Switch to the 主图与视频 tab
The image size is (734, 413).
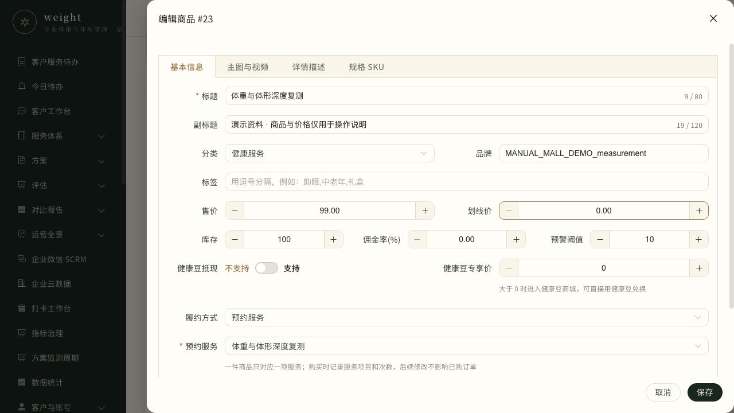click(x=248, y=67)
